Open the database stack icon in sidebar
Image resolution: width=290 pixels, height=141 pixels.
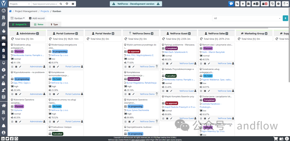(x=3, y=97)
